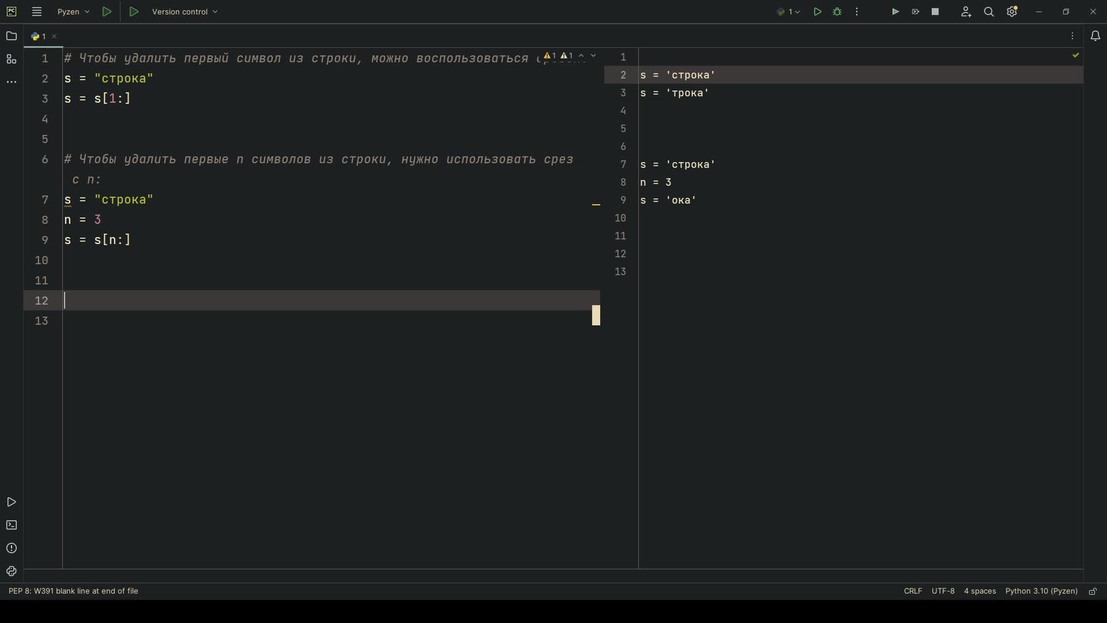Switch Python 3.10 (Pyzen) interpreter
This screenshot has height=623, width=1107.
[1041, 591]
